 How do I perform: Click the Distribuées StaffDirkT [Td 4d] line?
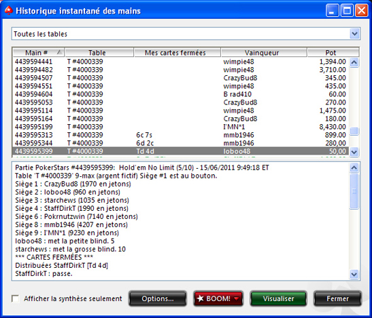click(61, 266)
